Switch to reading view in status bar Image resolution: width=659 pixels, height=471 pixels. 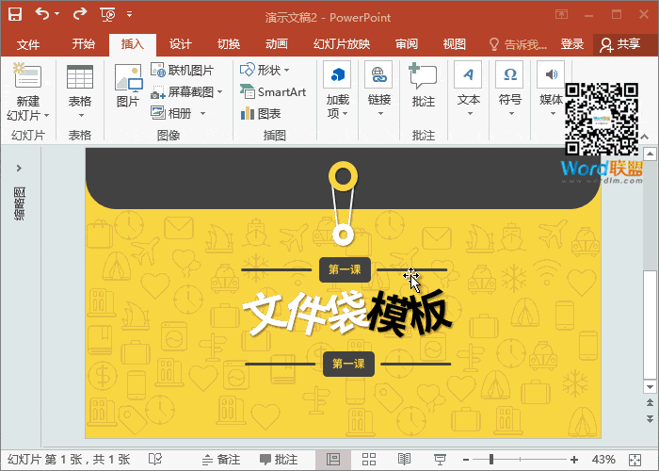tap(404, 459)
